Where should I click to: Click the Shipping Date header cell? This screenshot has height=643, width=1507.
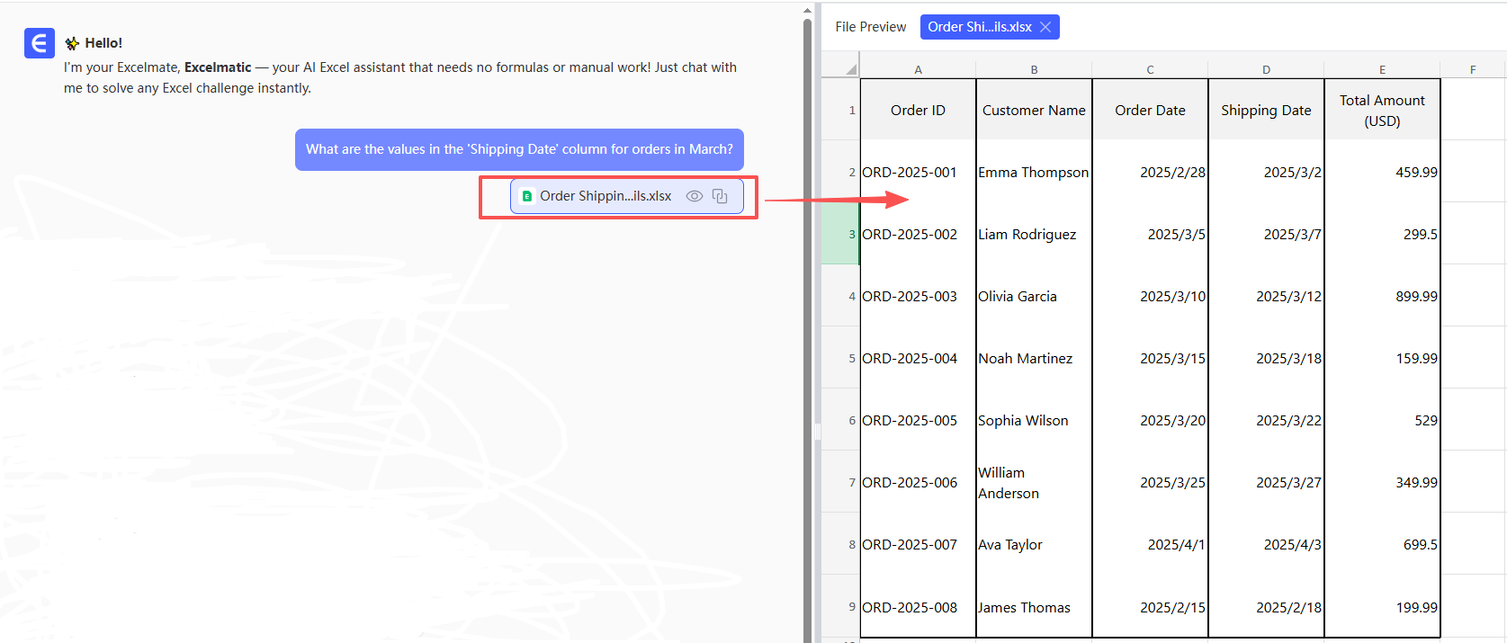1266,110
